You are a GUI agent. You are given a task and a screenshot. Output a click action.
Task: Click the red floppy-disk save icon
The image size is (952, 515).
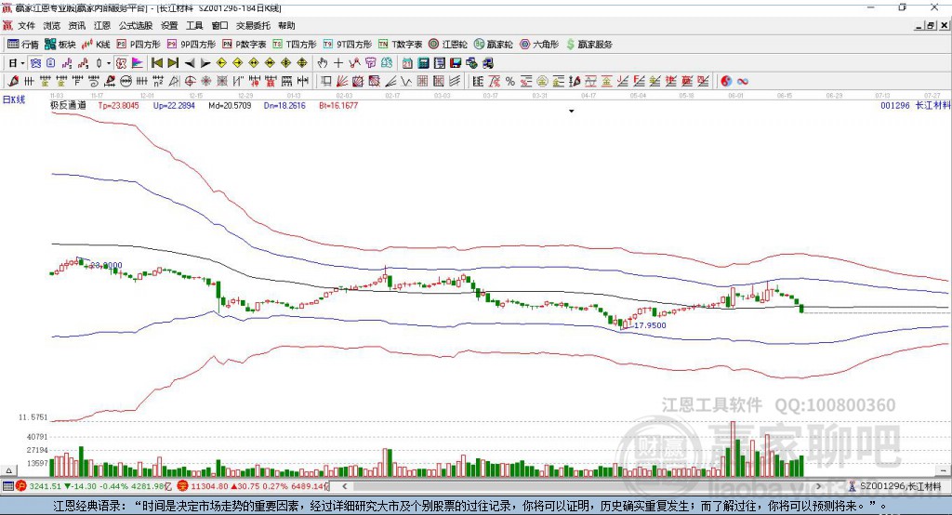pyautogui.click(x=456, y=63)
